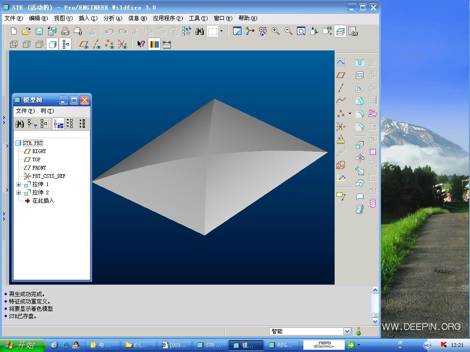Select the RIGHT datum plane
The image size is (470, 352).
coord(39,151)
